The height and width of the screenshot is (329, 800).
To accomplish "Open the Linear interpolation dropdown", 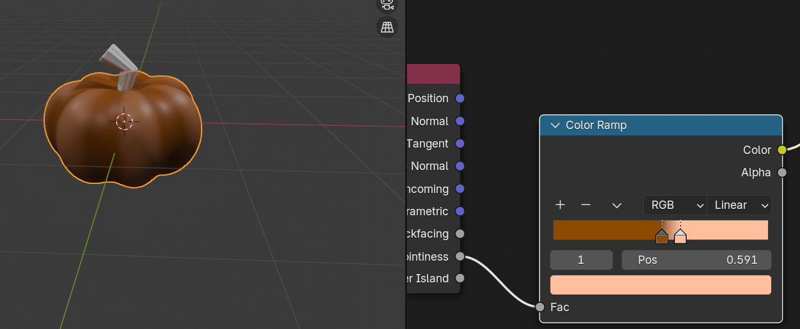I will click(739, 205).
